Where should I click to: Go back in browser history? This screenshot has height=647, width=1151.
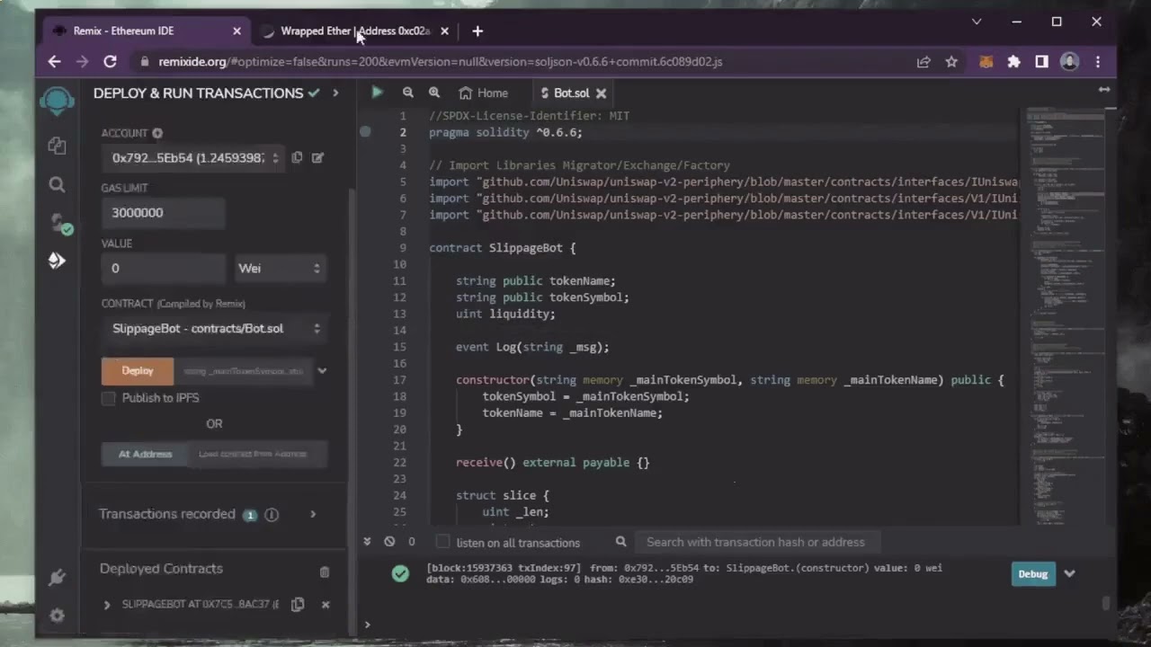pos(54,61)
